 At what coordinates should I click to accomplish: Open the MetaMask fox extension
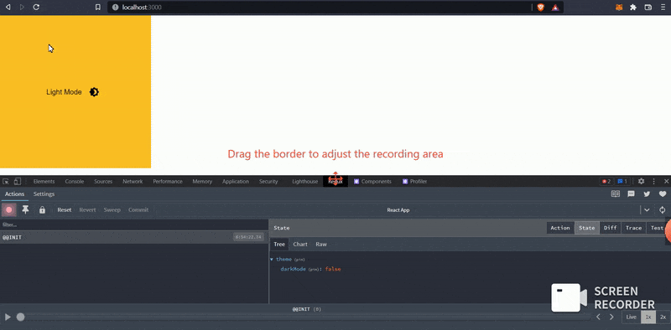pos(619,8)
